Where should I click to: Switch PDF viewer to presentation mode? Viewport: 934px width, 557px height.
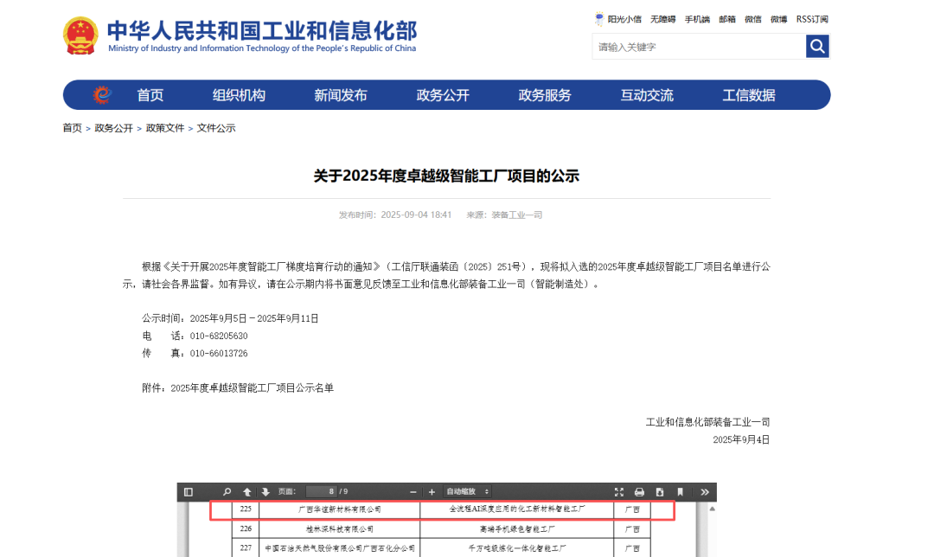click(x=619, y=491)
